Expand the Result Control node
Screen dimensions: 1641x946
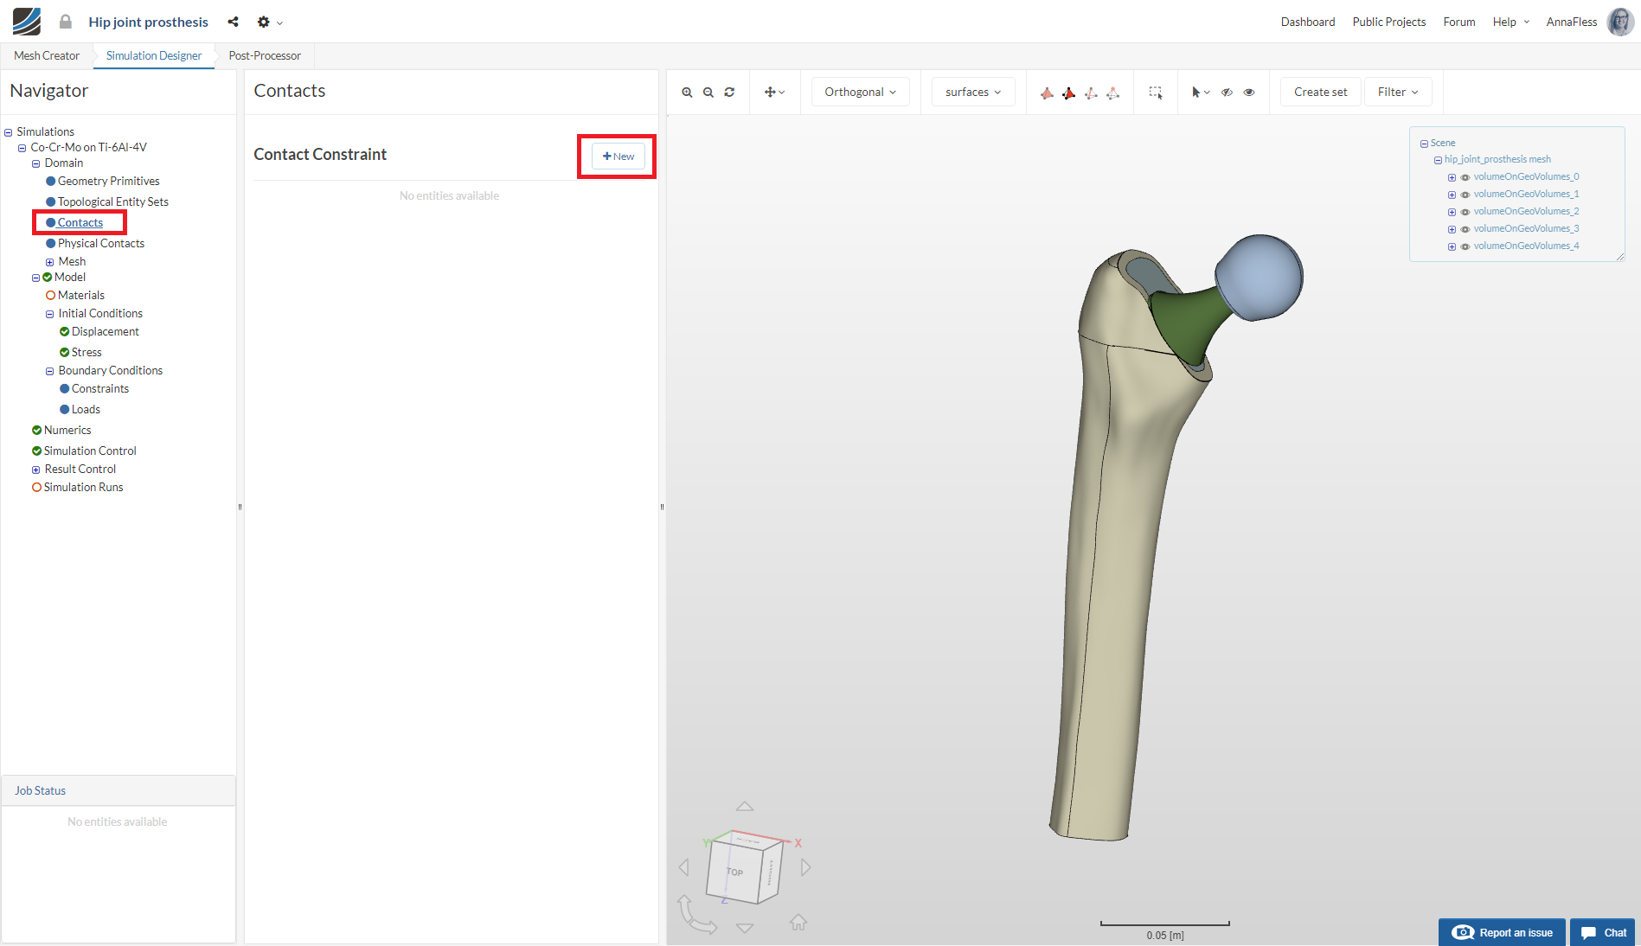36,470
